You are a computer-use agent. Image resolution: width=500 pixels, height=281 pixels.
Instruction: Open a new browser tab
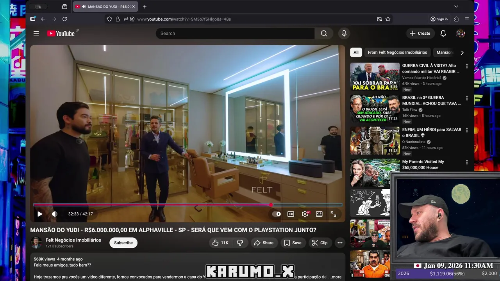[145, 7]
